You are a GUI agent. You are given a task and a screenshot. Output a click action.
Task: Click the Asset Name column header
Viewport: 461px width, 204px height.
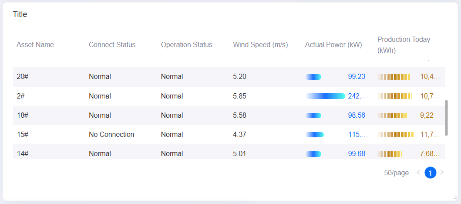point(35,45)
